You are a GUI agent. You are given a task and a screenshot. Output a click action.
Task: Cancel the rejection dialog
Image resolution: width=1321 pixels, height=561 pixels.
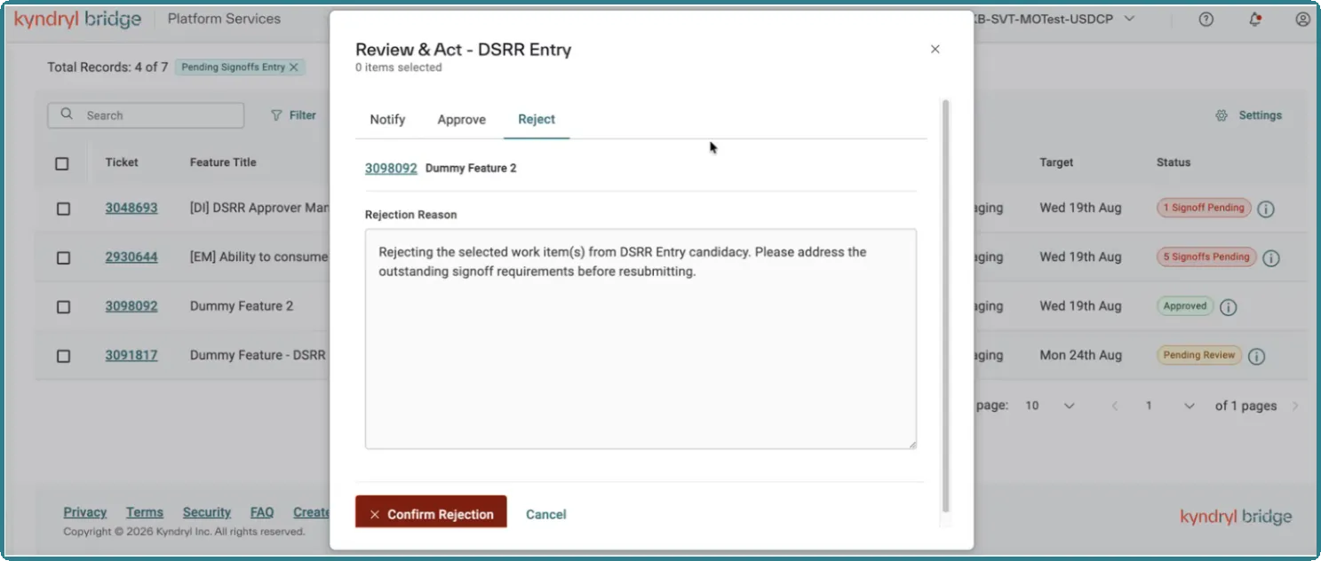pos(546,515)
